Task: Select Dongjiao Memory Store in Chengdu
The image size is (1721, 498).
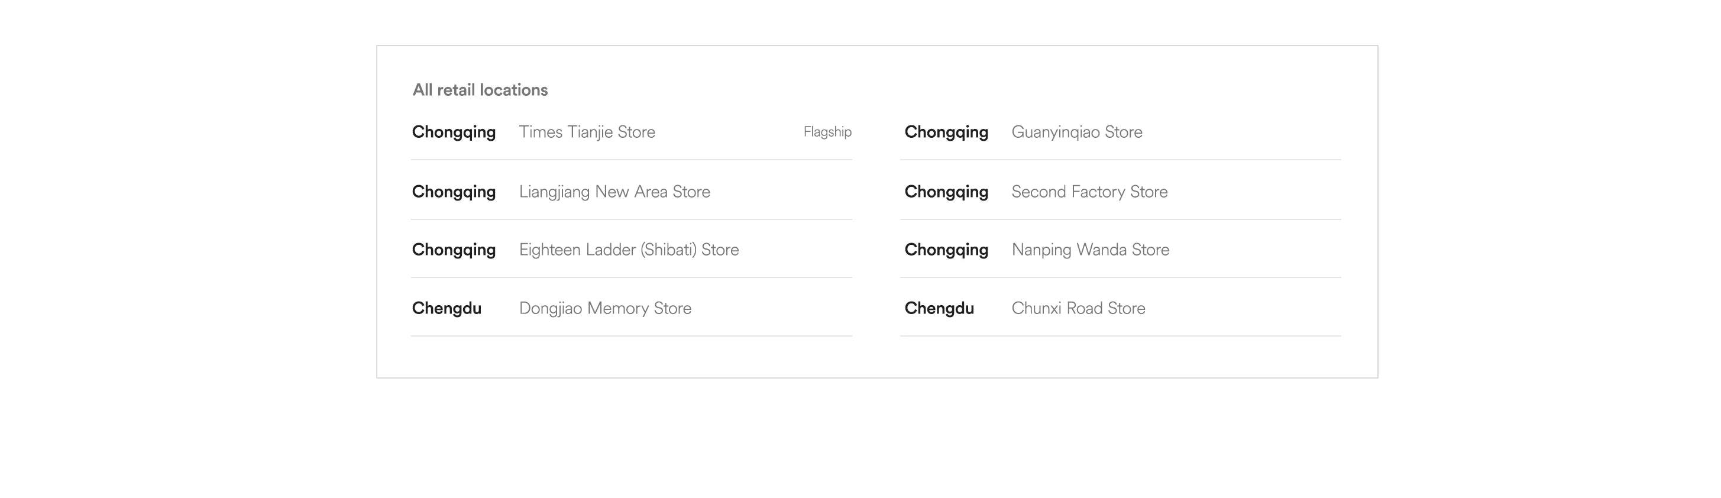Action: coord(632,308)
